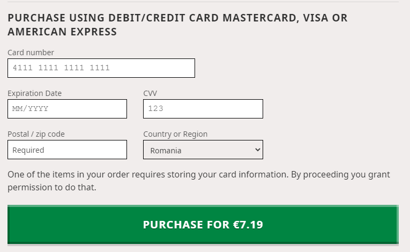Click the word VISA in the heading

click(x=316, y=18)
